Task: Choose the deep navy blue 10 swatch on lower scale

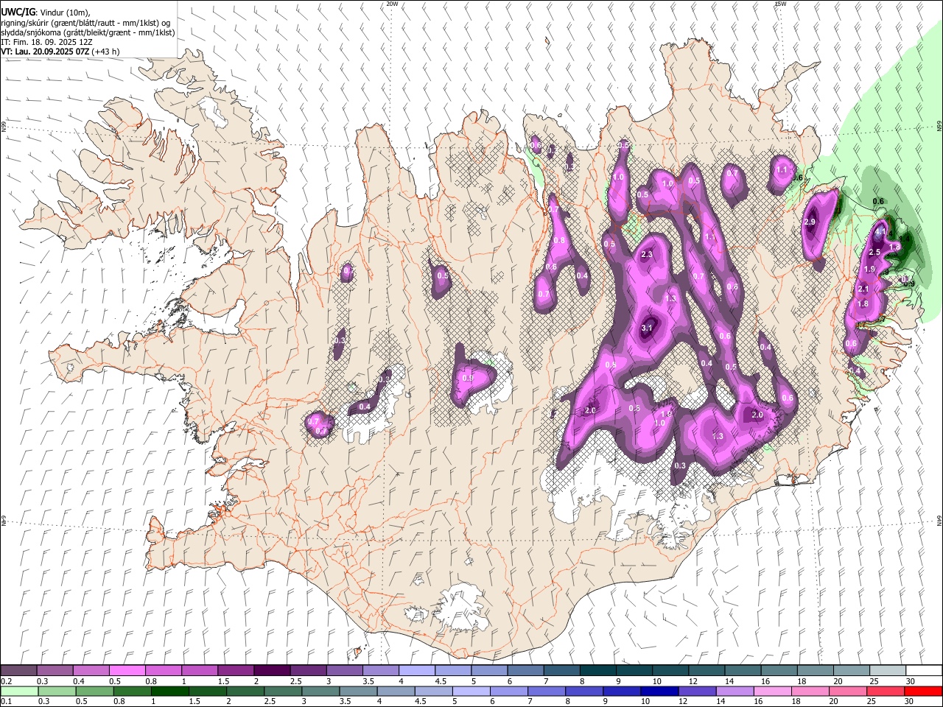Action: click(x=658, y=692)
